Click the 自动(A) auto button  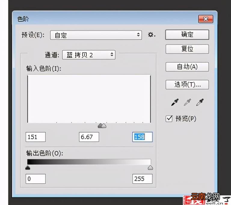pyautogui.click(x=187, y=67)
